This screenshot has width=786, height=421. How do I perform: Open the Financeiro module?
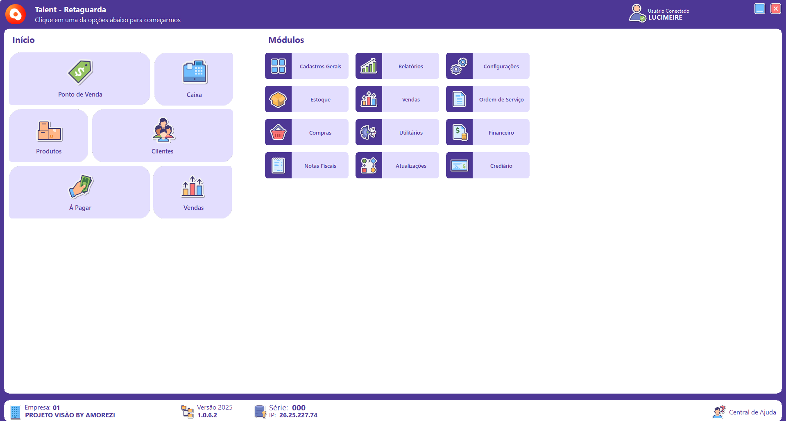point(501,133)
